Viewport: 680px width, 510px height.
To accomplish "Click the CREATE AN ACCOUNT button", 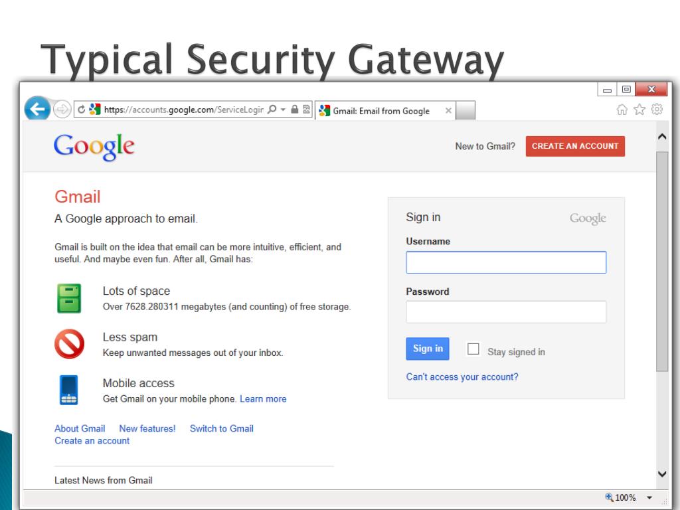I will click(575, 146).
